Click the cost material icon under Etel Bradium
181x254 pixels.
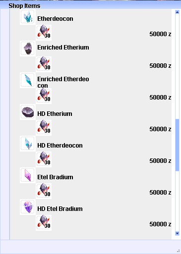click(x=44, y=191)
